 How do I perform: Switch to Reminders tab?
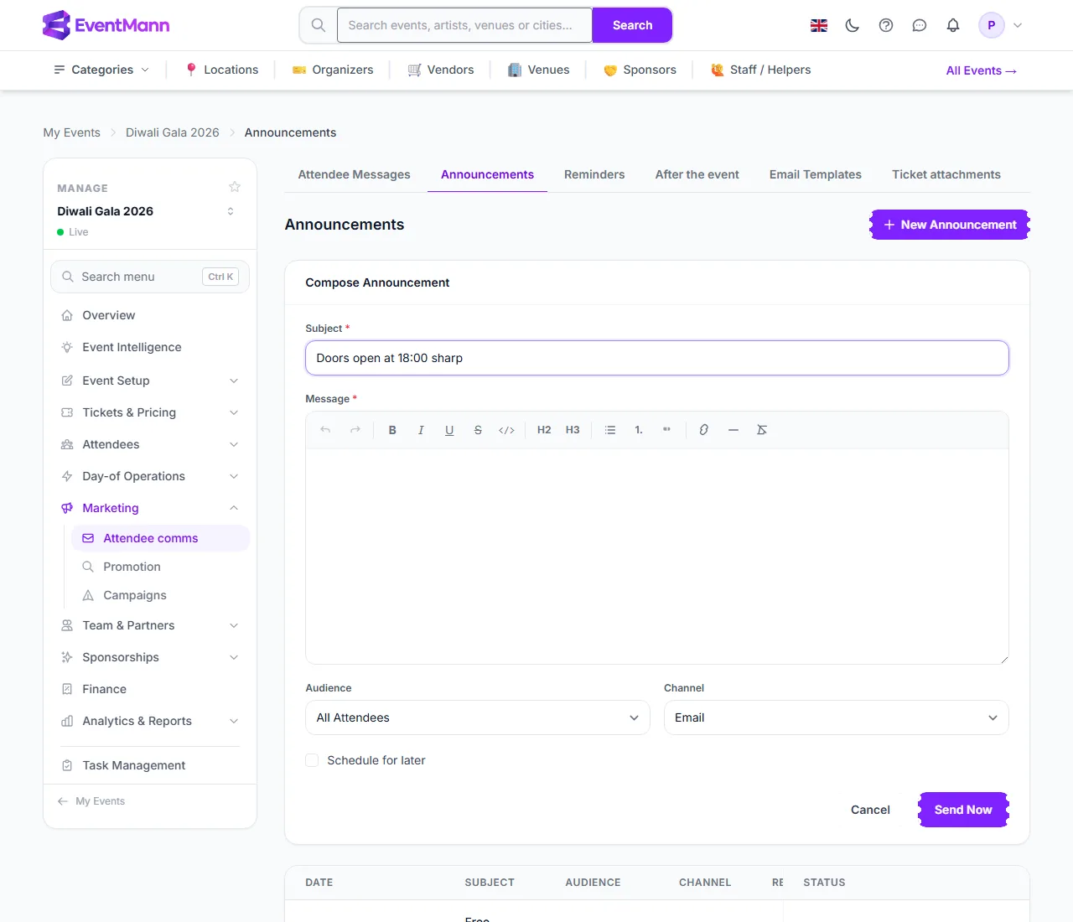coord(594,174)
